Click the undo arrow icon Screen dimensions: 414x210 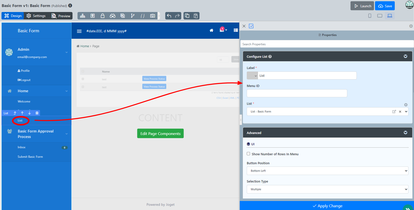click(169, 16)
